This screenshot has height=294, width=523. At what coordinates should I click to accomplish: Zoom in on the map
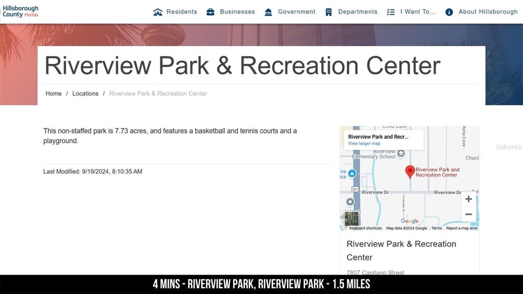[468, 199]
